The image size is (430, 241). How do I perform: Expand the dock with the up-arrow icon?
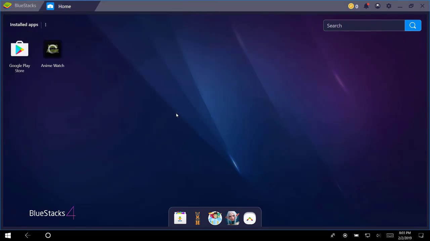coord(250,219)
